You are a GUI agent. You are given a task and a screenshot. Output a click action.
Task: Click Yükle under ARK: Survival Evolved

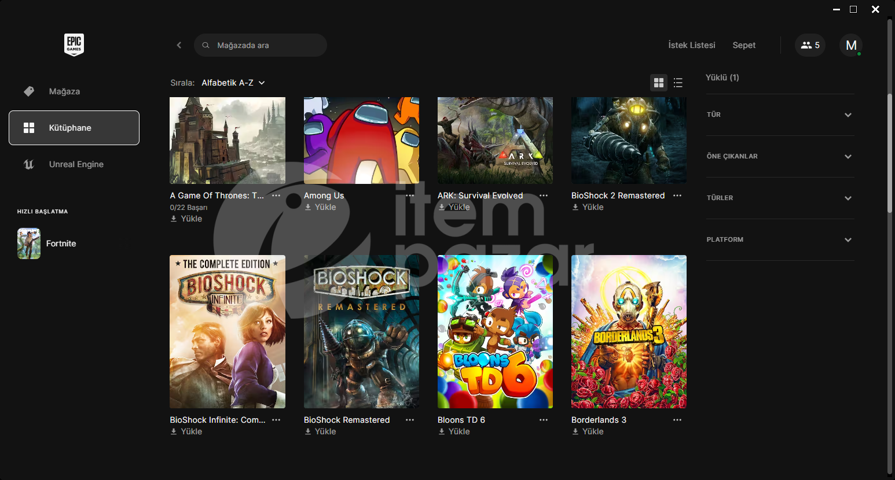coord(454,207)
